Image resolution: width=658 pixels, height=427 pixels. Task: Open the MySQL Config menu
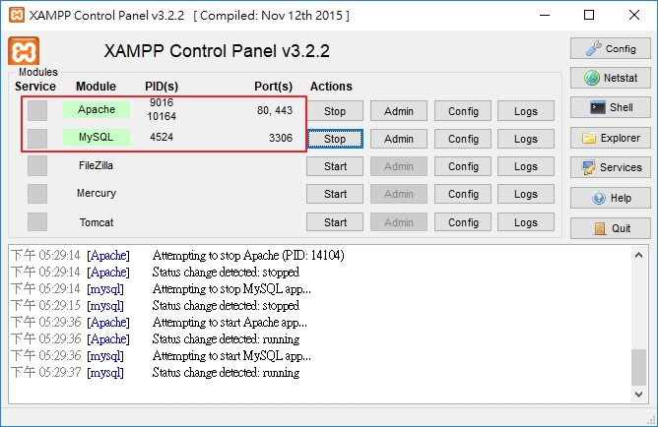pyautogui.click(x=463, y=139)
